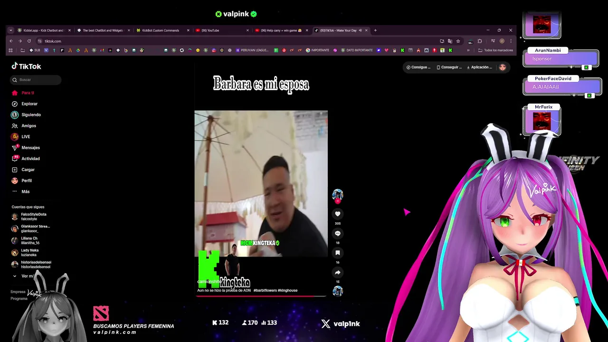The height and width of the screenshot is (342, 608).
Task: Expand the Más menu
Action: 21,191
